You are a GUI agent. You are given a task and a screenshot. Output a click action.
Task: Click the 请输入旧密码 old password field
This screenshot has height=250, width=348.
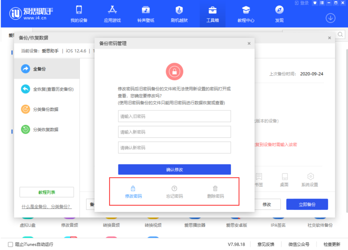pyautogui.click(x=174, y=116)
